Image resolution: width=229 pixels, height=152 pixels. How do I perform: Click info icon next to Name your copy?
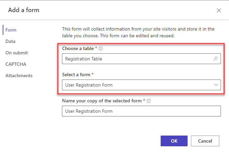point(149,101)
